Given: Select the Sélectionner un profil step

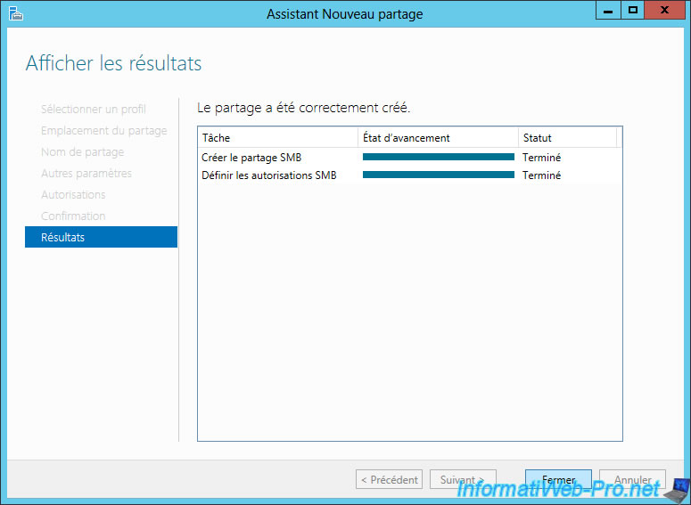Looking at the screenshot, I should (94, 110).
